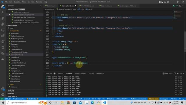Viewport: 186px width, 105px height.
Task: Switch to Output panel tab
Action: pyautogui.click(x=61, y=73)
